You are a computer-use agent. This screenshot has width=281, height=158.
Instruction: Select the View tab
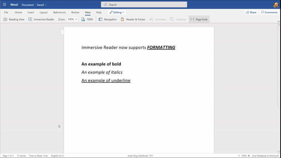click(x=88, y=12)
